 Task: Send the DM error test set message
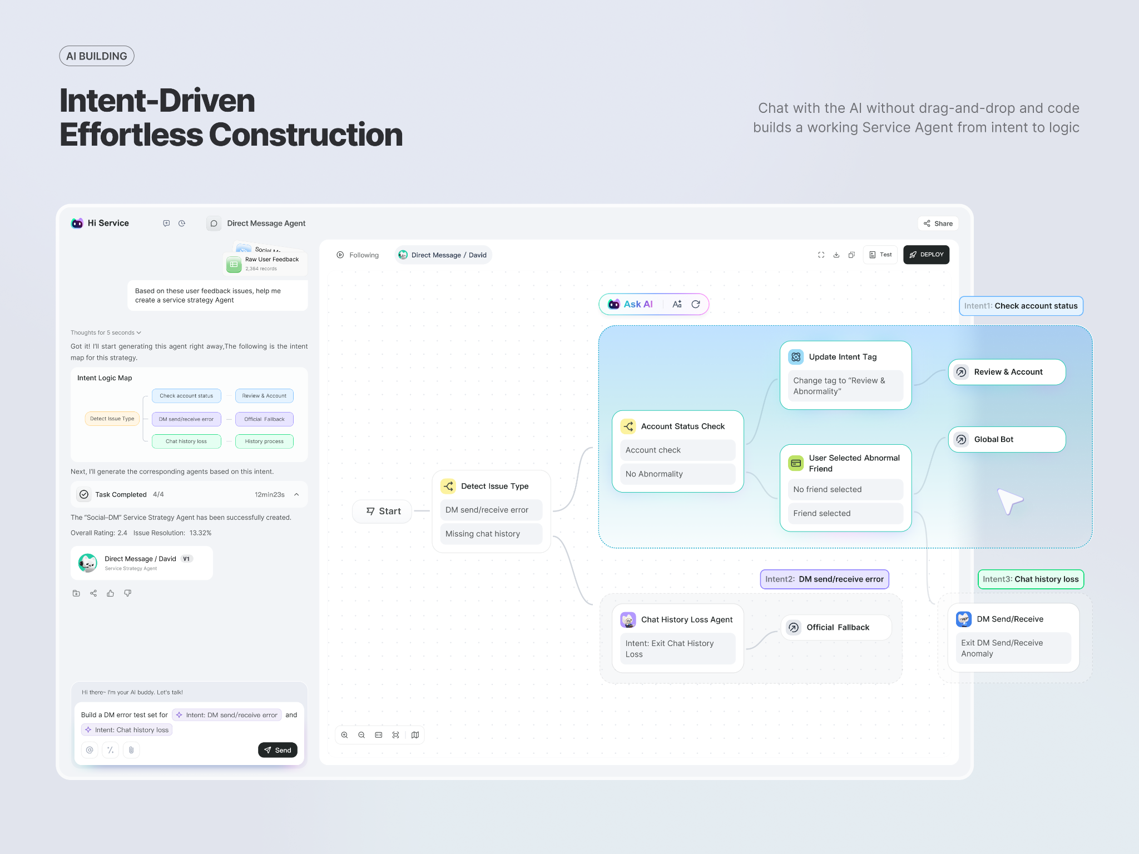tap(278, 750)
